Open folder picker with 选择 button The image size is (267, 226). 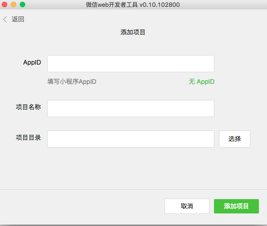tap(235, 139)
